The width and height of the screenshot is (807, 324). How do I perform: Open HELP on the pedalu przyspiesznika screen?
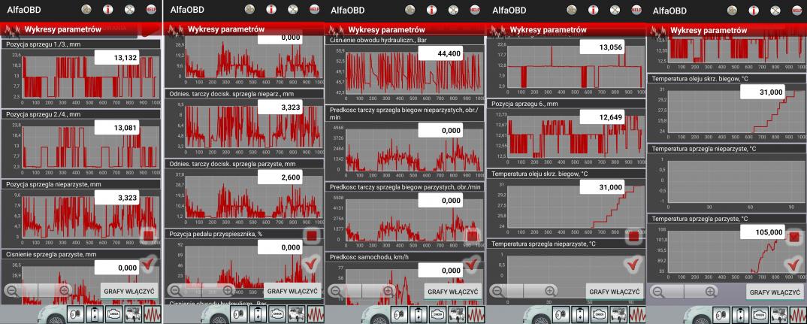tap(315, 9)
